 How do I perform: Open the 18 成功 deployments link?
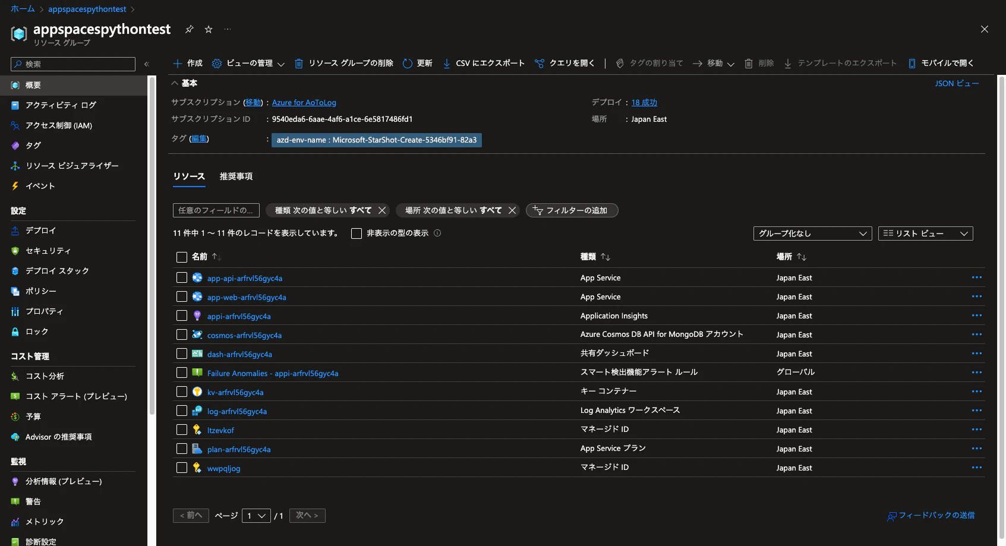pyautogui.click(x=644, y=102)
